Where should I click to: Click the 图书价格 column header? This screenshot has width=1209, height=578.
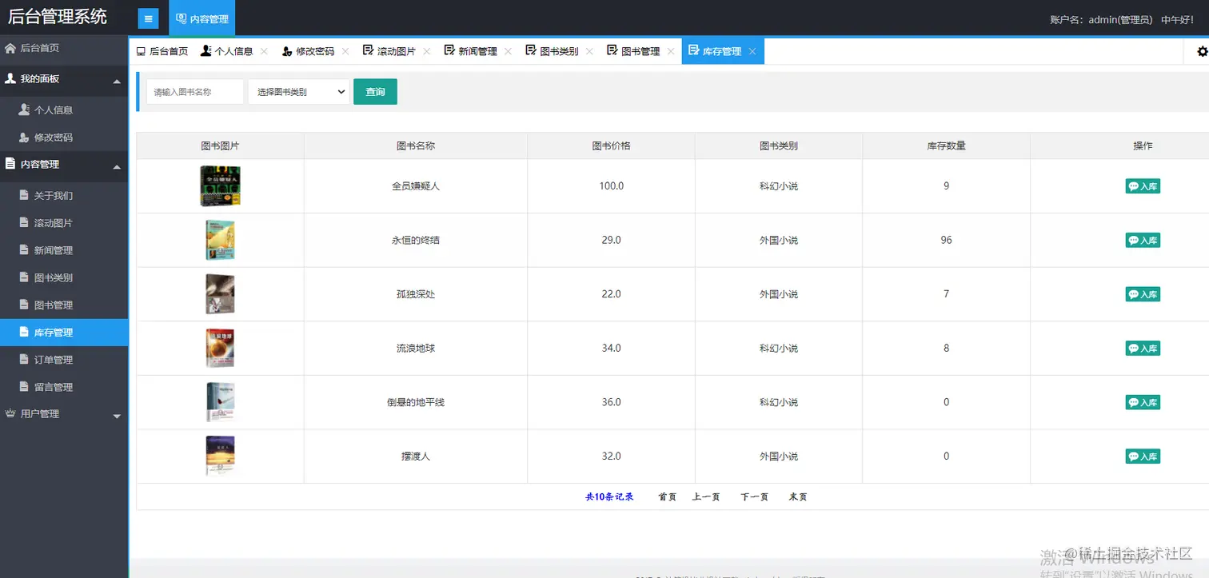pyautogui.click(x=611, y=145)
